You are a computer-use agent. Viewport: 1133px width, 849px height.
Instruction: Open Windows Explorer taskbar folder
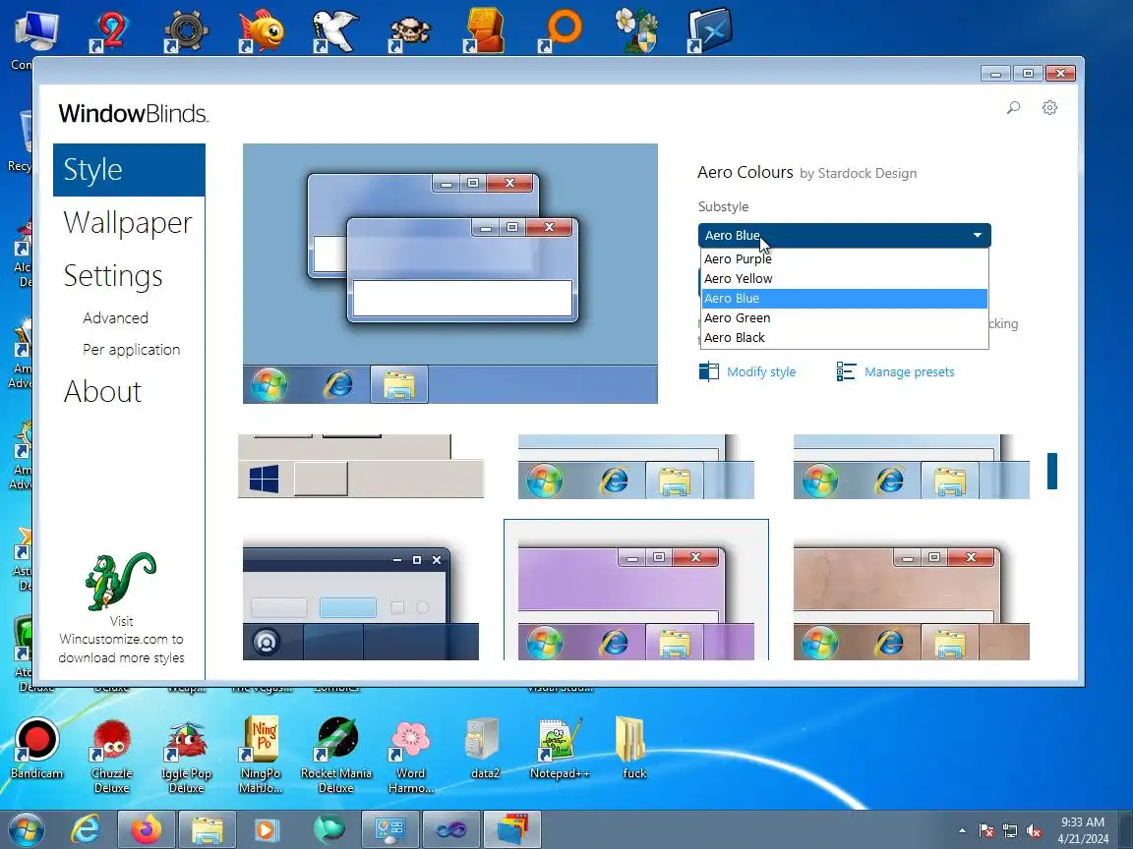point(207,829)
